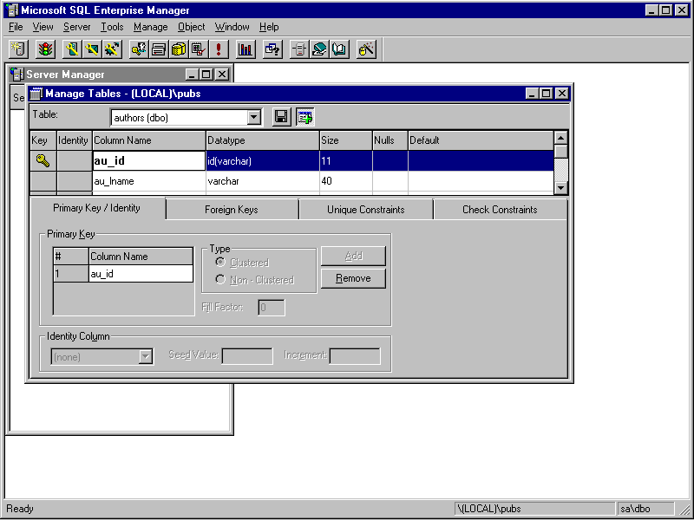Click the Advanced Features icon beside save
The width and height of the screenshot is (694, 520).
pos(304,117)
